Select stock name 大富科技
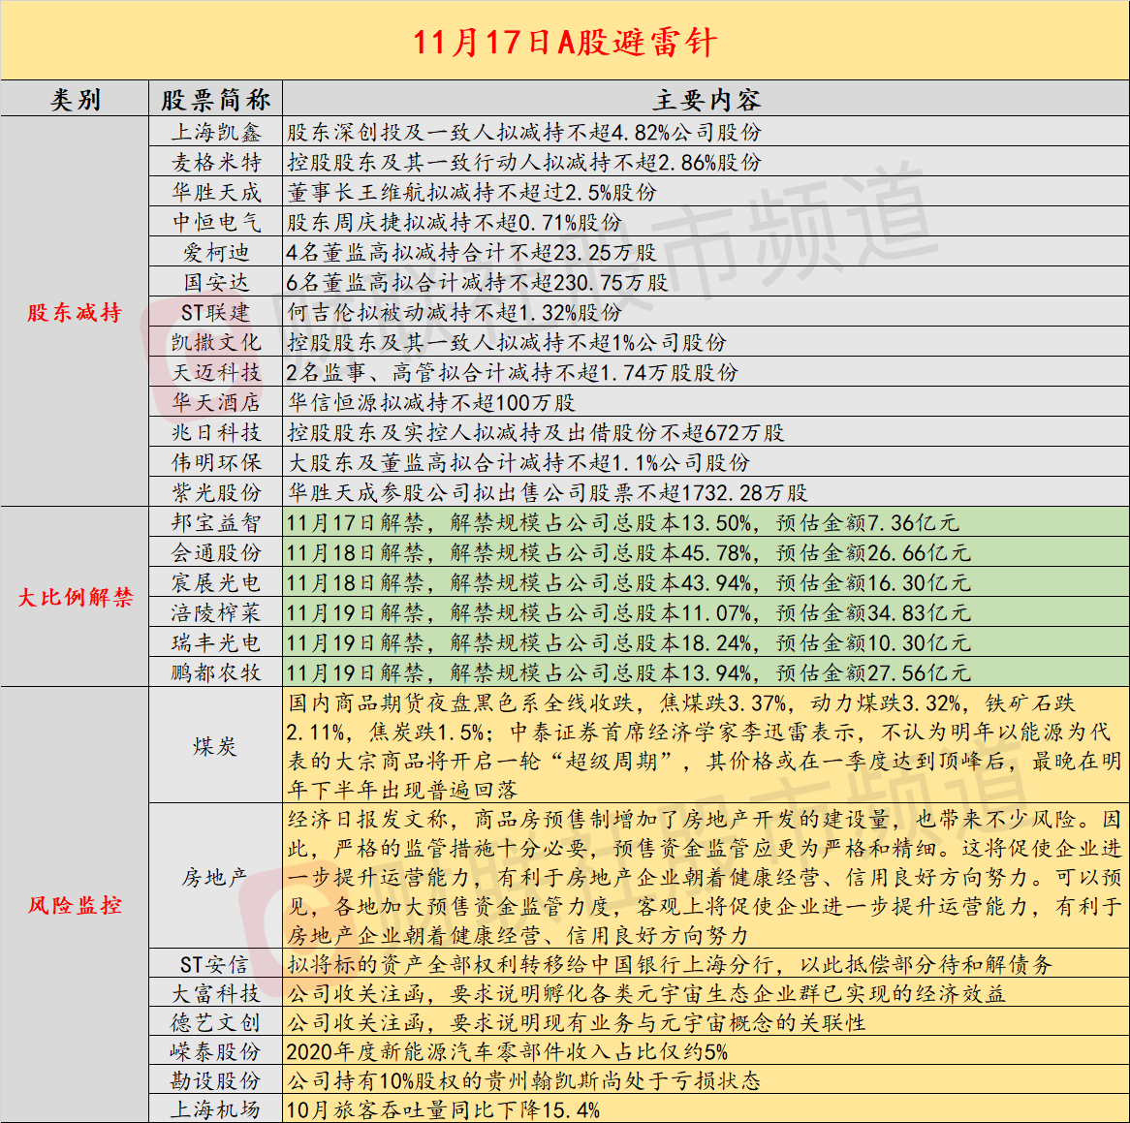The image size is (1130, 1123). (215, 993)
